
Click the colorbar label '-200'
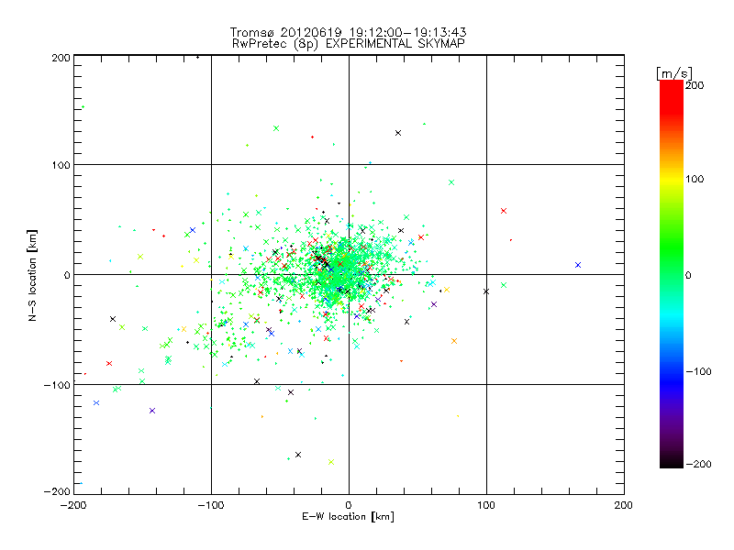[x=698, y=464]
